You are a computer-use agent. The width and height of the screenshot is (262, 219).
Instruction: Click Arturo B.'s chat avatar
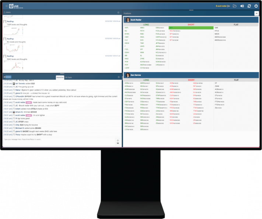coord(14,112)
